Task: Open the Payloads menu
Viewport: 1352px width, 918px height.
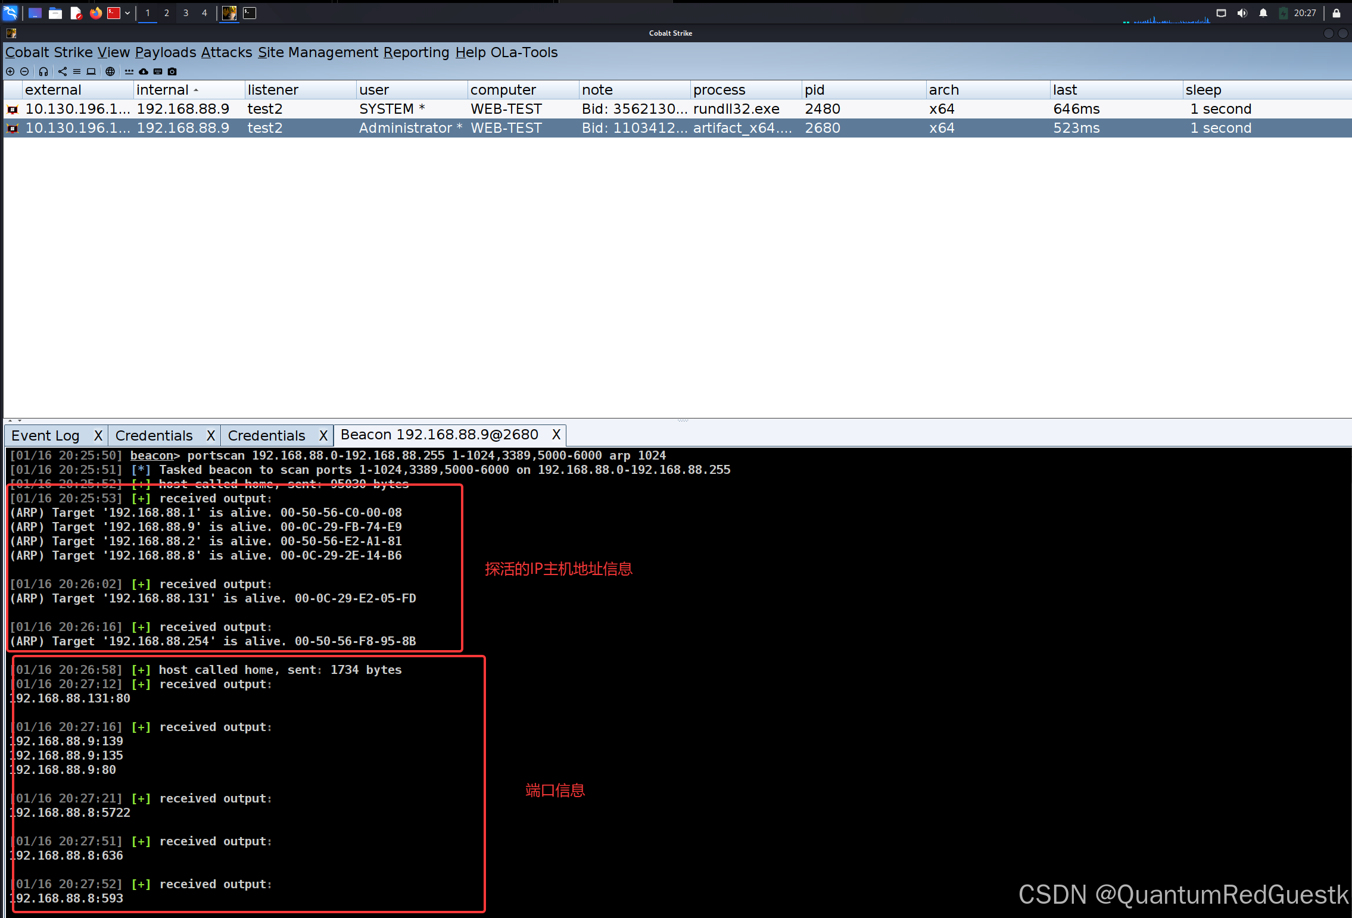Action: tap(165, 52)
